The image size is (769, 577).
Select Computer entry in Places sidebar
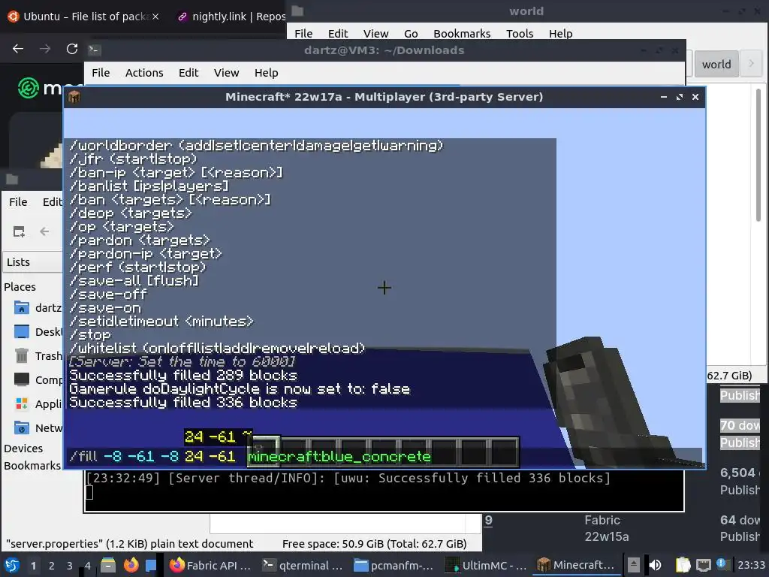(x=37, y=379)
